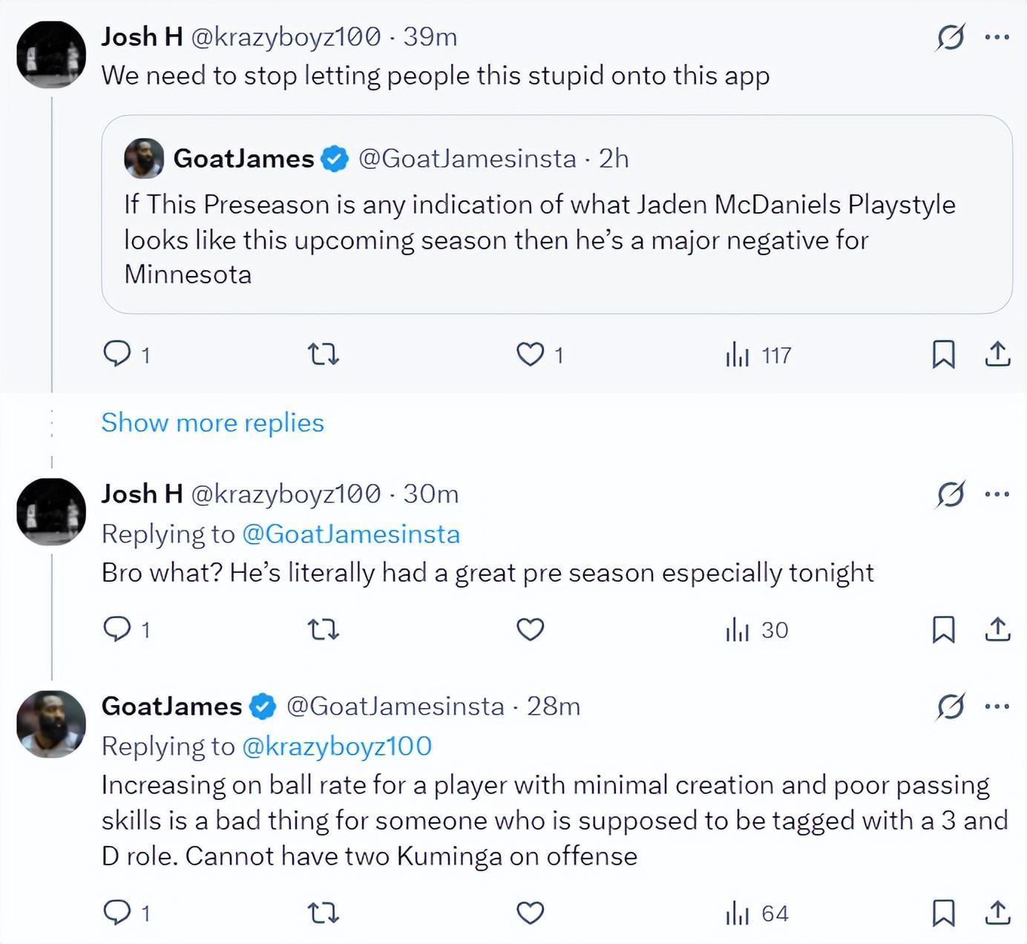The image size is (1027, 944).
Task: Open more options on the 39m tweet
Action: (x=997, y=36)
